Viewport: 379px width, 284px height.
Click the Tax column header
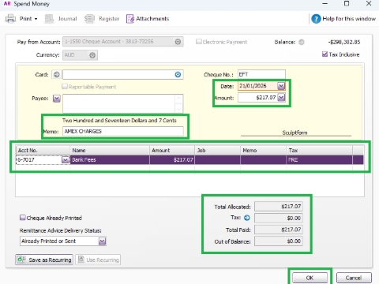click(319, 151)
